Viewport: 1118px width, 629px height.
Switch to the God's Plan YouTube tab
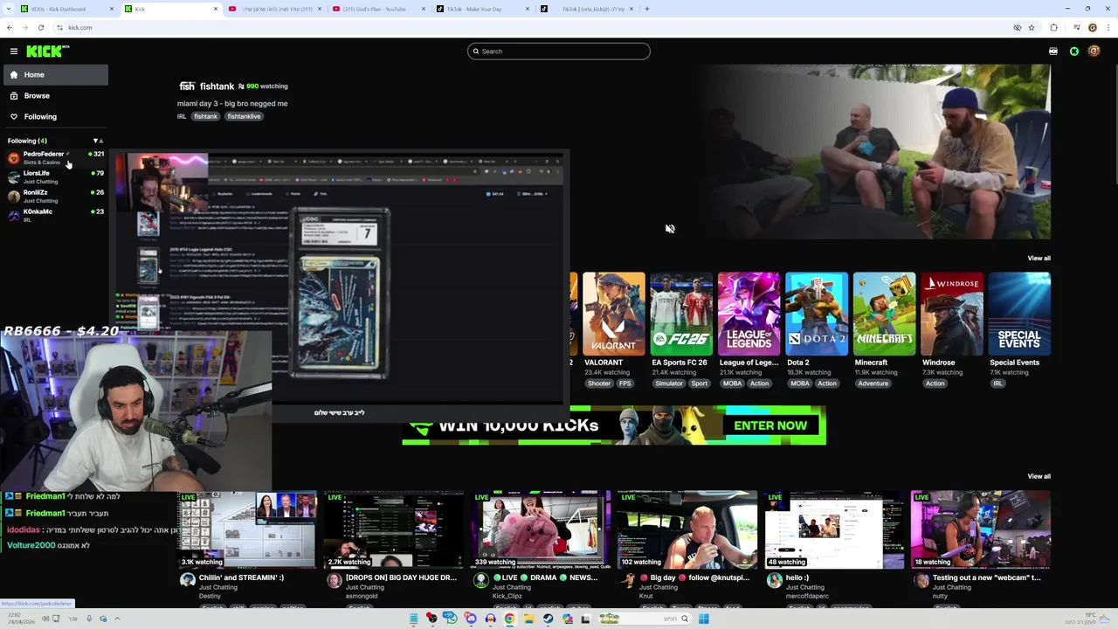(x=377, y=9)
